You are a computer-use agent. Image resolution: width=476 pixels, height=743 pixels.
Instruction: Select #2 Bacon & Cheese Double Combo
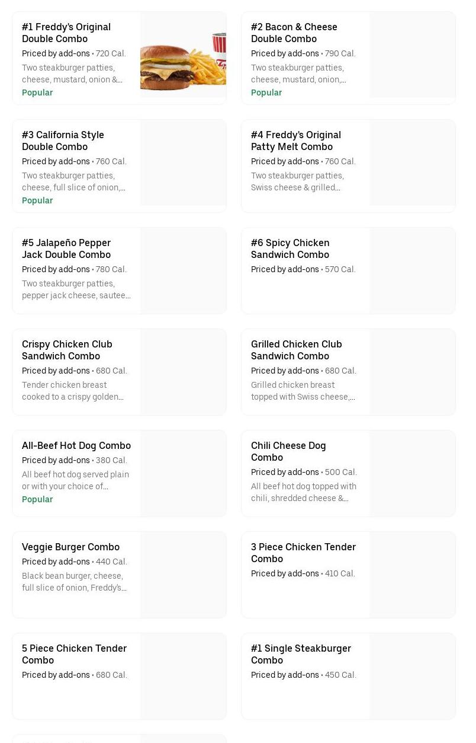294,33
